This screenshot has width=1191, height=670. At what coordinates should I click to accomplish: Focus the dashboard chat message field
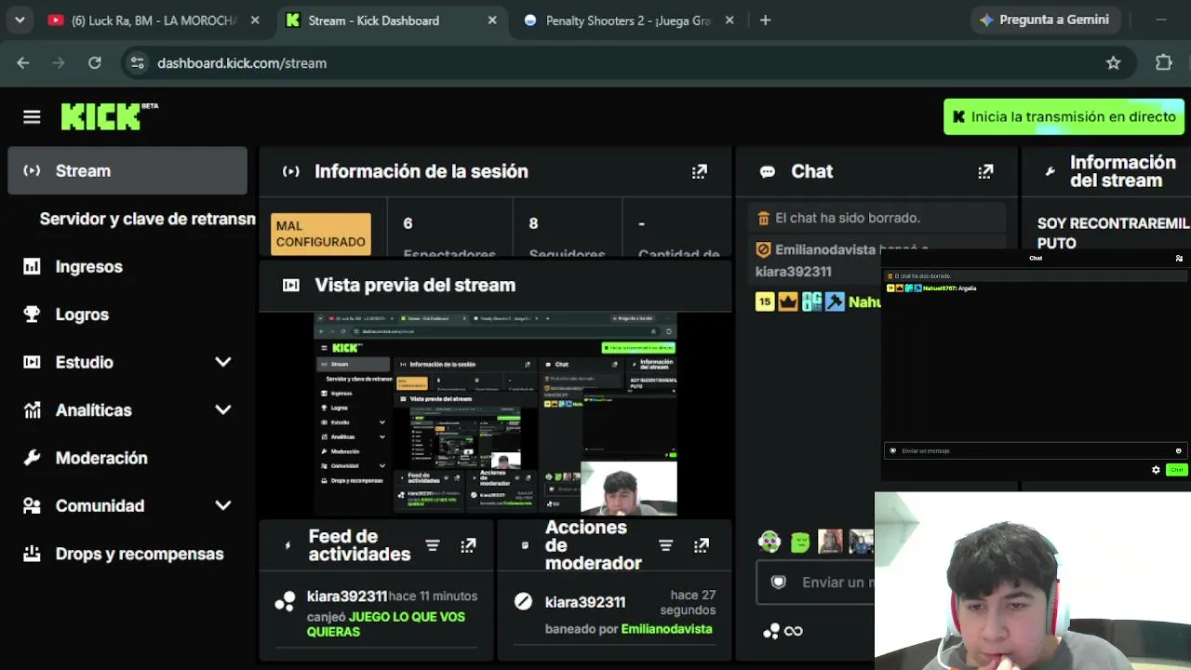(817, 583)
